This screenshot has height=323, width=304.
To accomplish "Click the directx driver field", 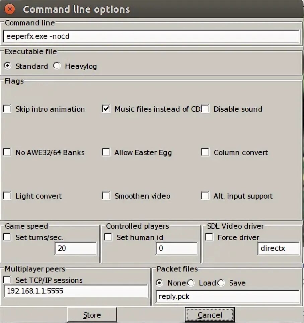I will [x=279, y=248].
